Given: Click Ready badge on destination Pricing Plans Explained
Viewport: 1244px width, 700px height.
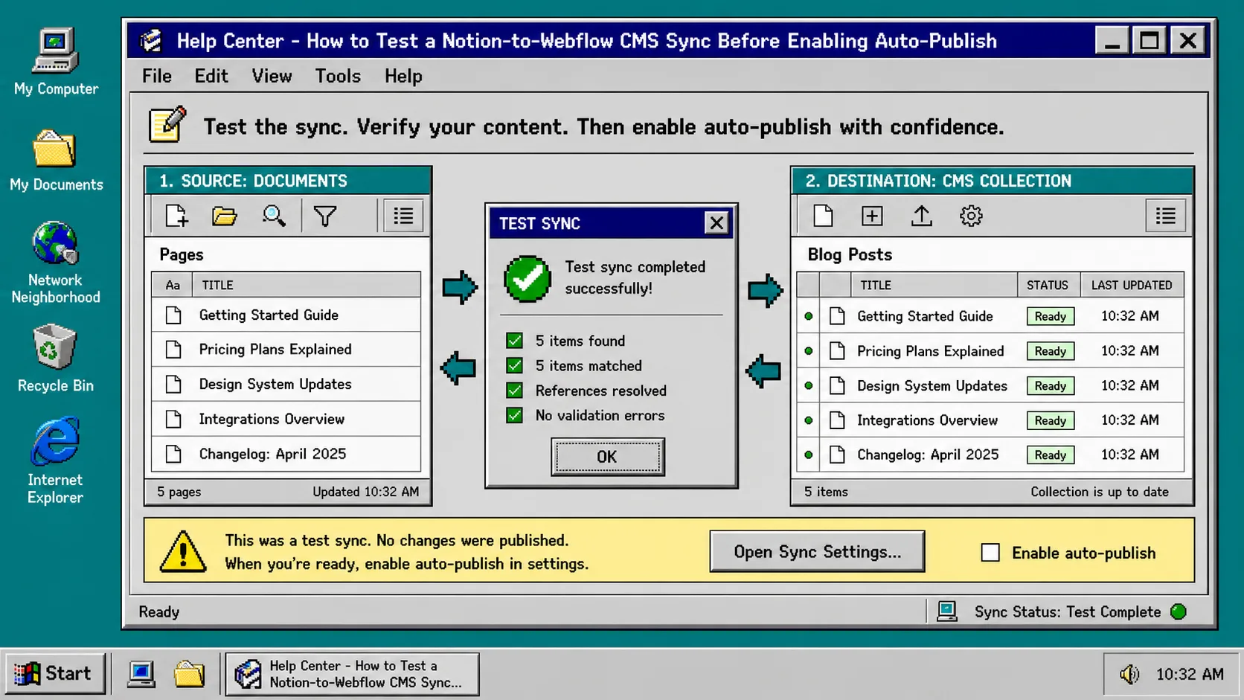Looking at the screenshot, I should [x=1050, y=351].
